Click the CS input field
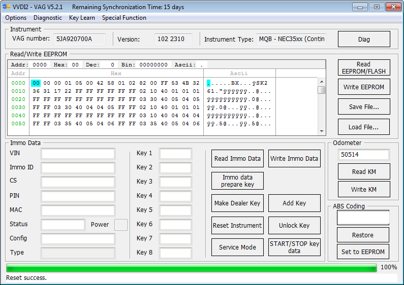The width and height of the screenshot is (404, 285). tap(78, 182)
